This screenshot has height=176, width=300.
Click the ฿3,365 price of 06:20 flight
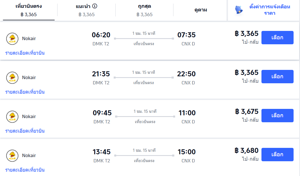[247, 34]
